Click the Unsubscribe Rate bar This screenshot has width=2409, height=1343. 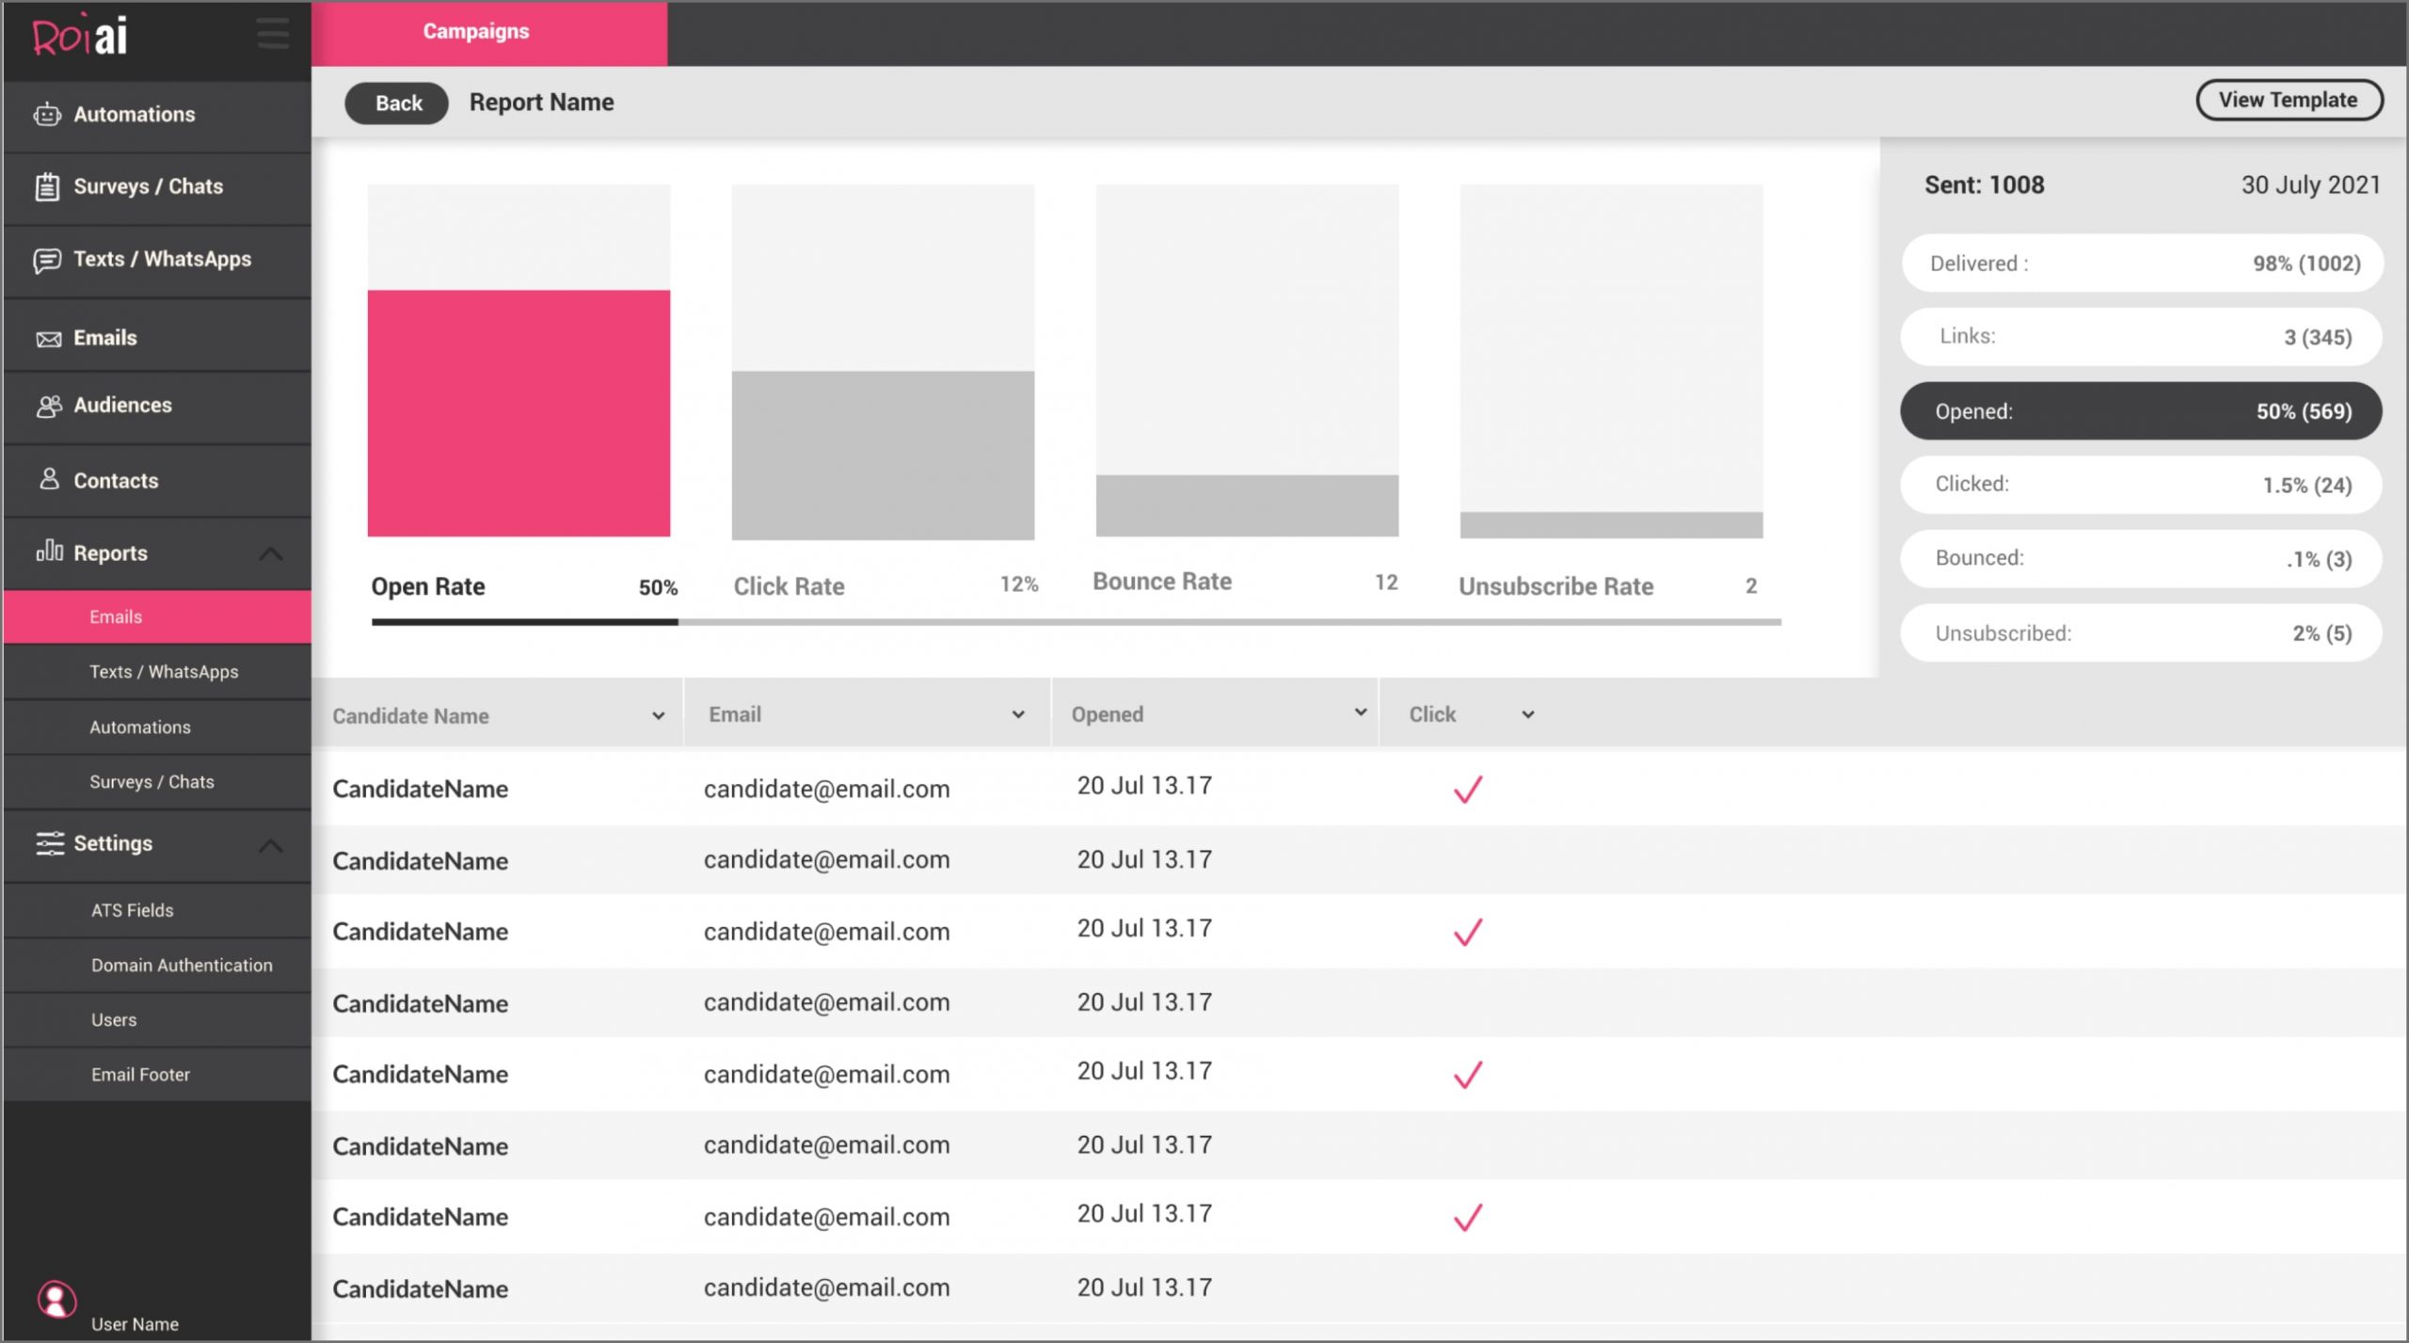pyautogui.click(x=1611, y=525)
